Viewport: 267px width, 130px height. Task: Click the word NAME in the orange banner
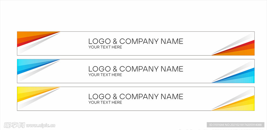coord(172,41)
